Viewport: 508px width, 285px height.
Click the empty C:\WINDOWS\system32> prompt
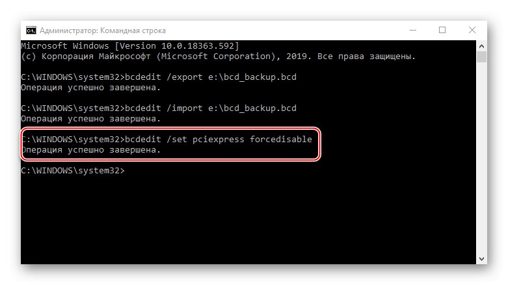72,171
